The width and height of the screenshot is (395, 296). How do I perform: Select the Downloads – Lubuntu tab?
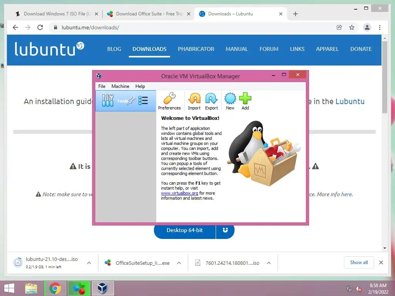(231, 14)
